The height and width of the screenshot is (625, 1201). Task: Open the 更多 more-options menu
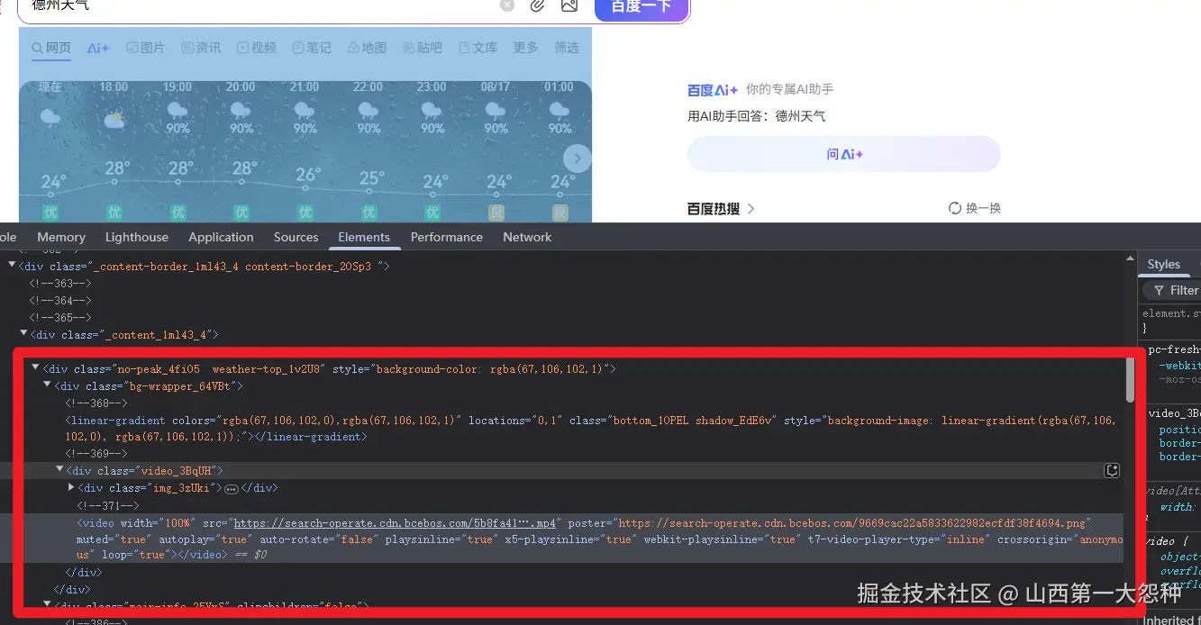[x=524, y=47]
